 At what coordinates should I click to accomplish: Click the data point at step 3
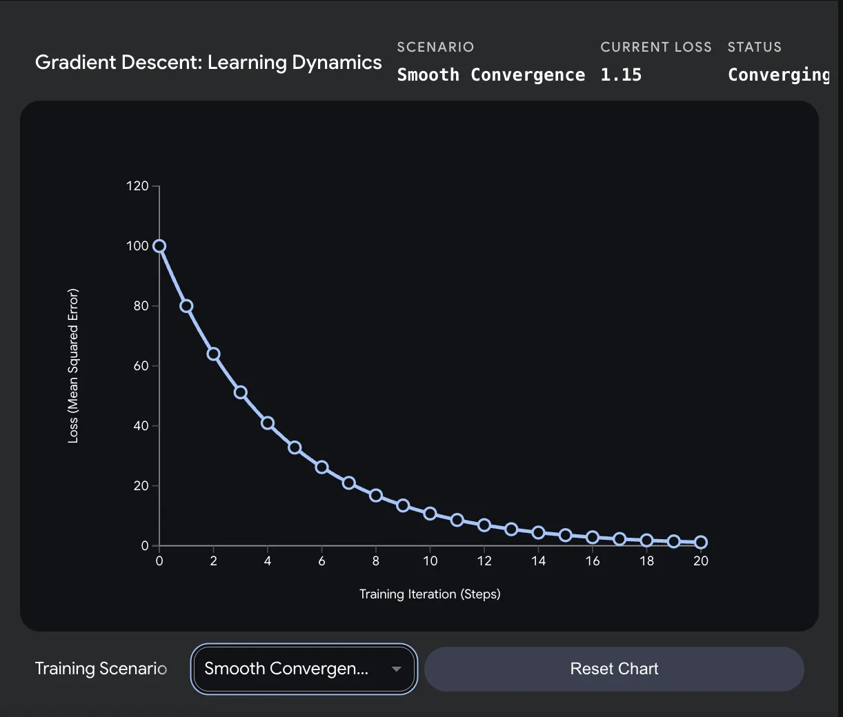241,392
